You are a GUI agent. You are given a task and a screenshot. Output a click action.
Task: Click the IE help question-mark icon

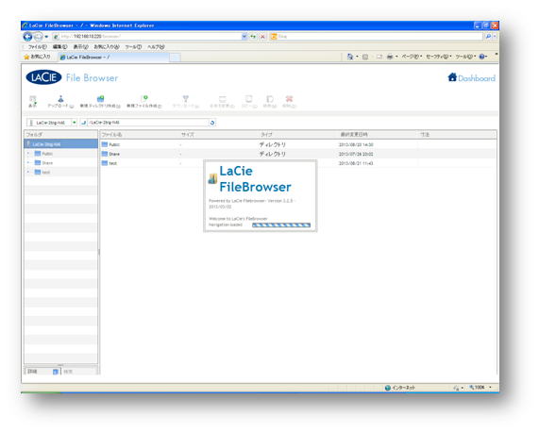coord(482,57)
